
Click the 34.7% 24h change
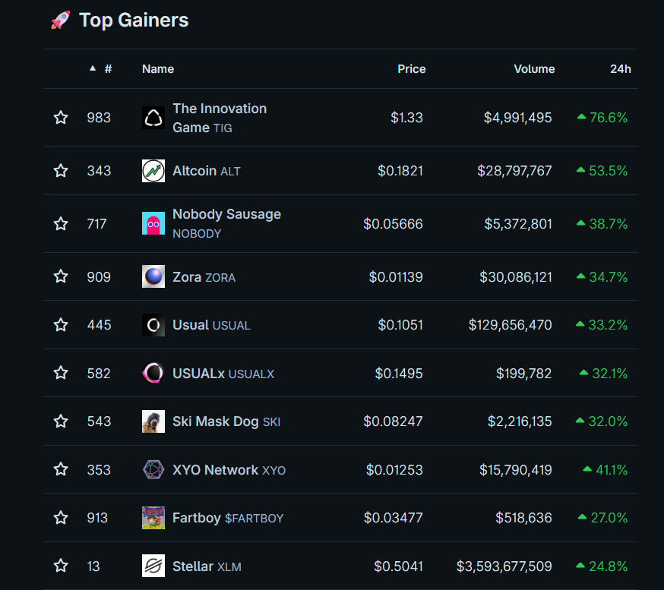pos(602,277)
